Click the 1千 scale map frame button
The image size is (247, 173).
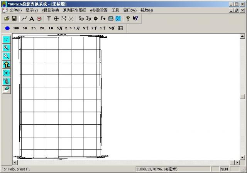coord(103,28)
